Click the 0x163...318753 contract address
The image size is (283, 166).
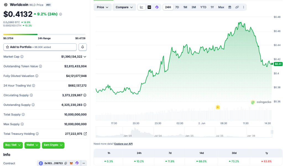pyautogui.click(x=54, y=163)
